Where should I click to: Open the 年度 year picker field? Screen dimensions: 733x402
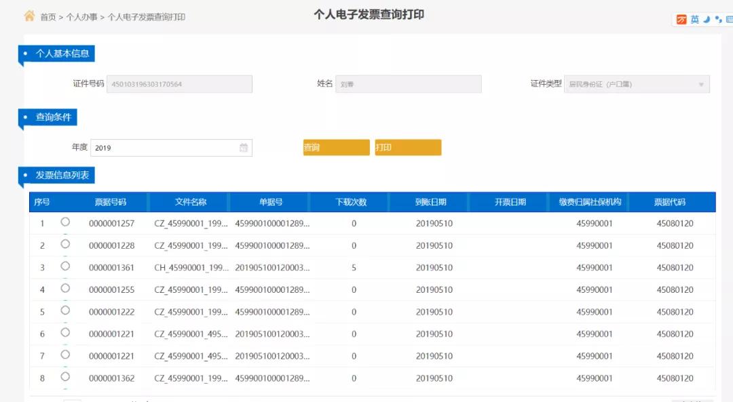[171, 148]
